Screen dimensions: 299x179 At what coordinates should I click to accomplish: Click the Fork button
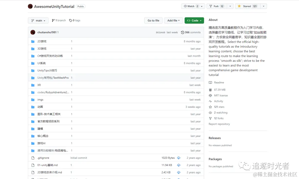point(217,6)
